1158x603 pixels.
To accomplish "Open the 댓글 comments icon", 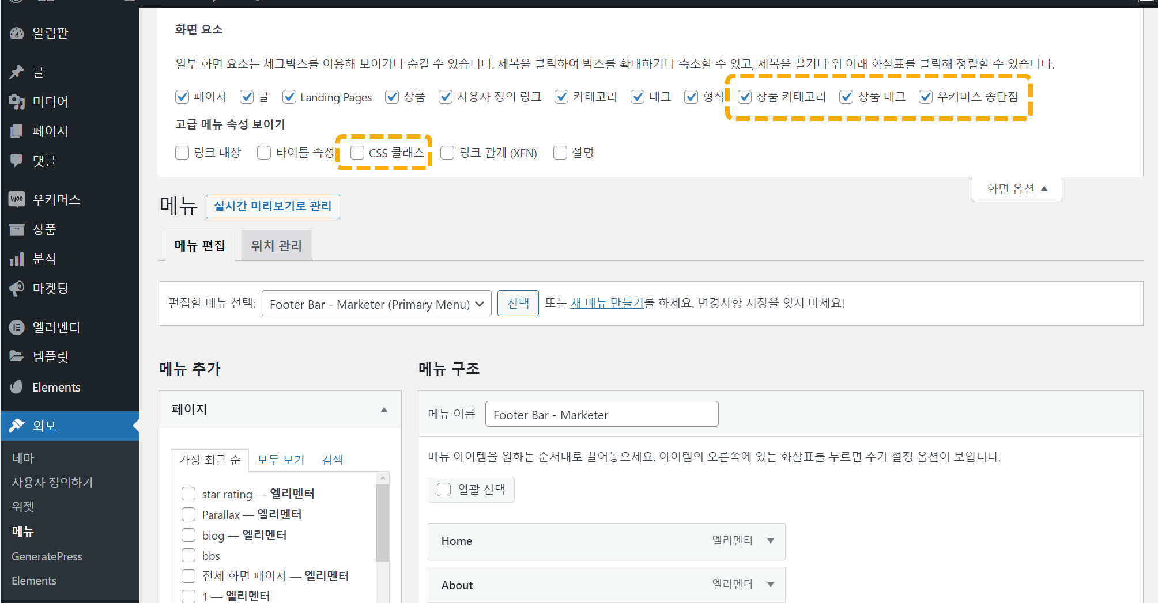I will 16,160.
